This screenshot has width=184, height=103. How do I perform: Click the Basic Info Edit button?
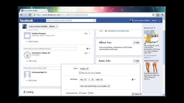pyautogui.click(x=137, y=61)
